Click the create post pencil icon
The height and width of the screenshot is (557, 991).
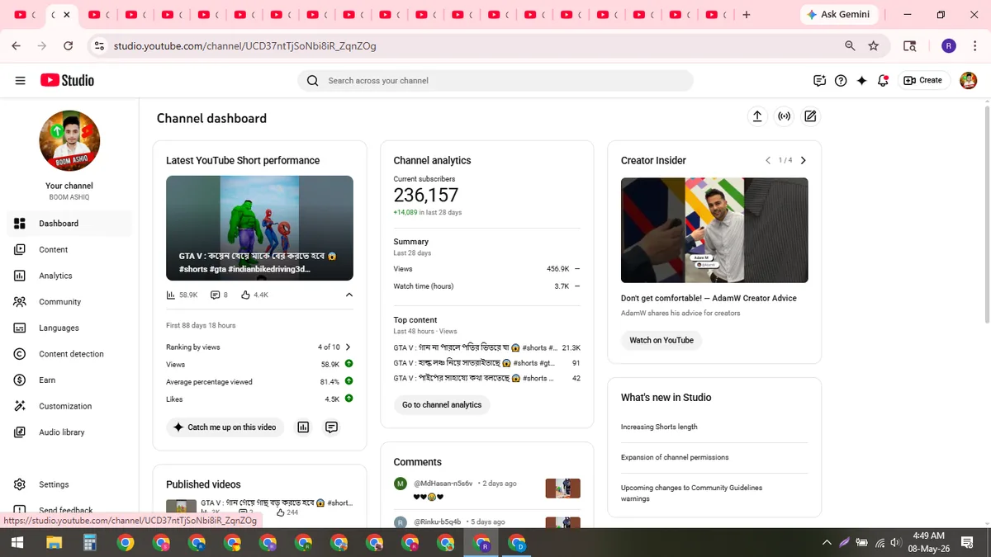click(810, 116)
